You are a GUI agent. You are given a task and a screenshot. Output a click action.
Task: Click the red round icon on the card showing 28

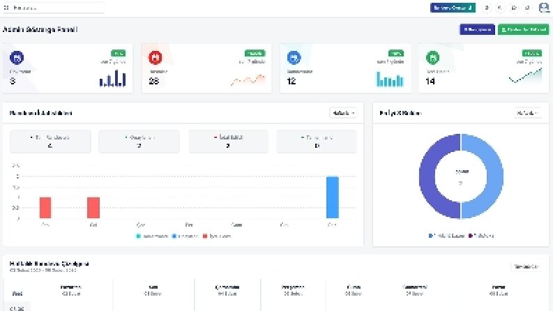[156, 57]
